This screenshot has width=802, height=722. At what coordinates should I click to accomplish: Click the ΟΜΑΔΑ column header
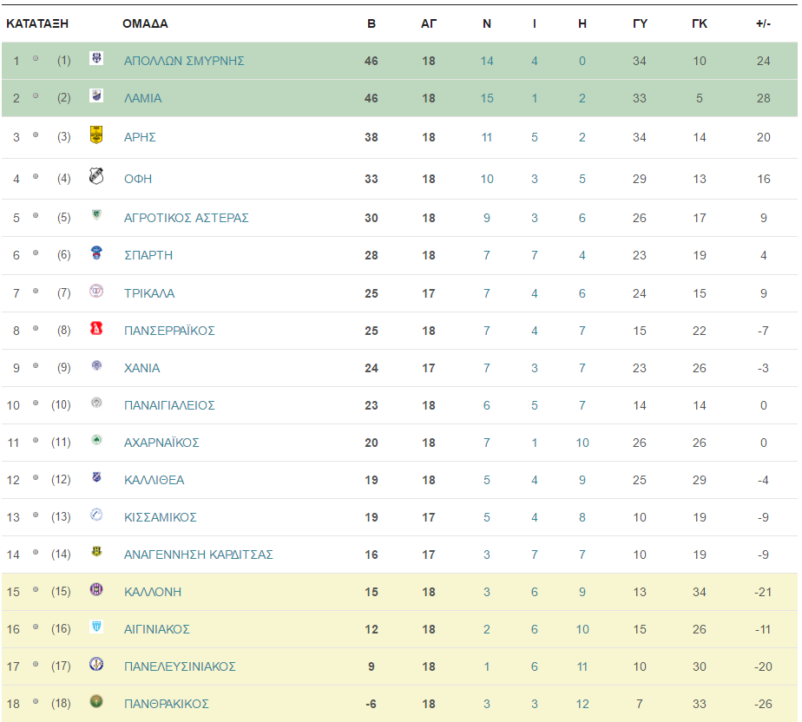click(x=145, y=23)
